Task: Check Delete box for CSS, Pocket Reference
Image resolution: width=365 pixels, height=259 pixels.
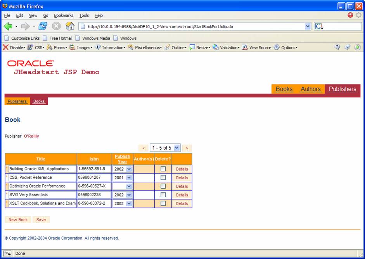Action: tap(163, 177)
